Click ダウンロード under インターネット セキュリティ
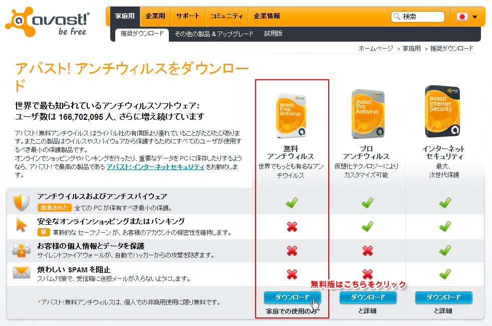The width and height of the screenshot is (492, 326). [x=444, y=297]
